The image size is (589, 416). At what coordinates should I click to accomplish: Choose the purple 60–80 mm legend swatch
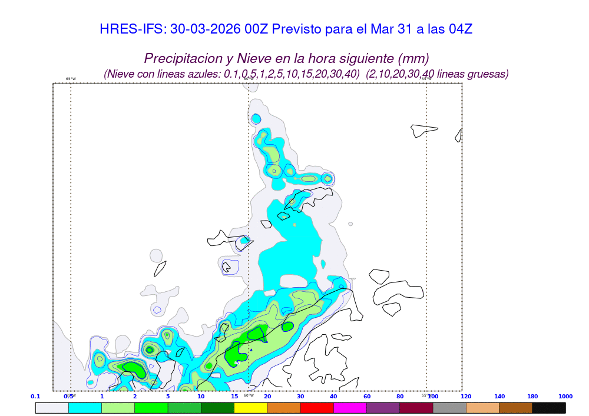click(x=383, y=407)
